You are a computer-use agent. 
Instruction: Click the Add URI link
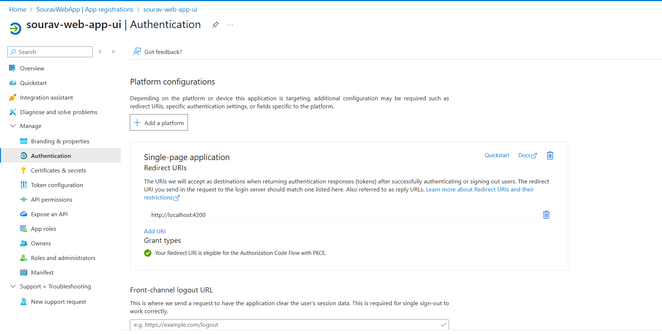pos(155,231)
